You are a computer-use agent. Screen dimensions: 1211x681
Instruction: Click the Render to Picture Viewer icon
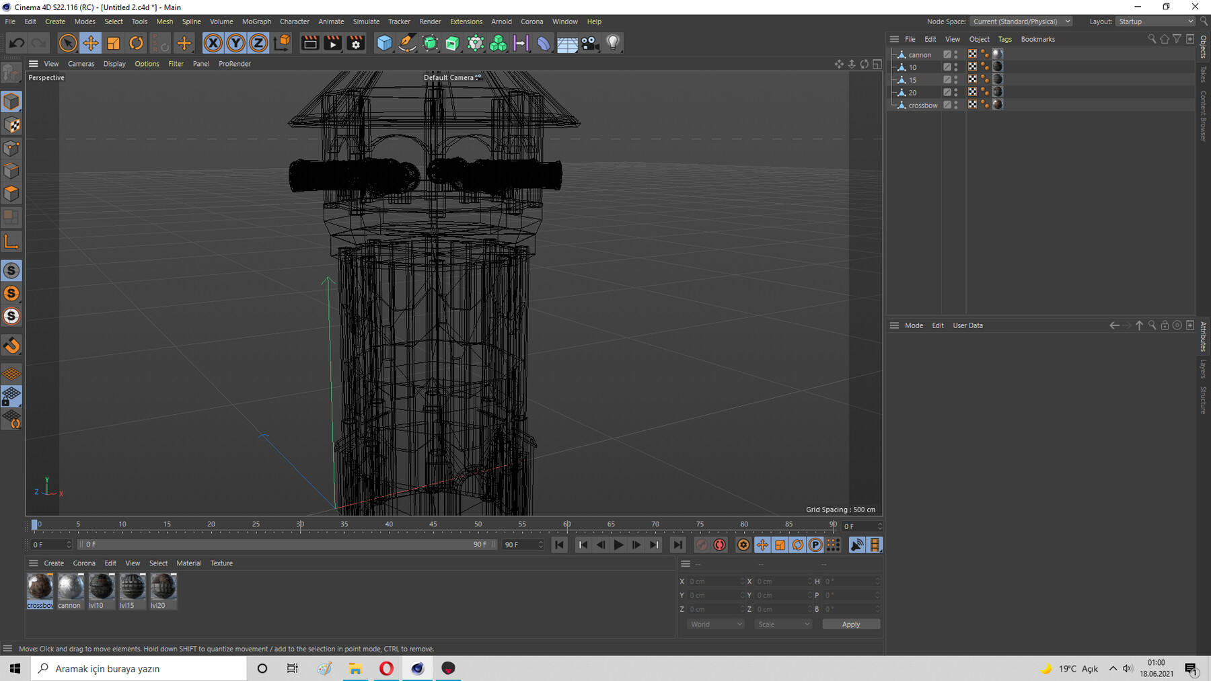click(333, 44)
